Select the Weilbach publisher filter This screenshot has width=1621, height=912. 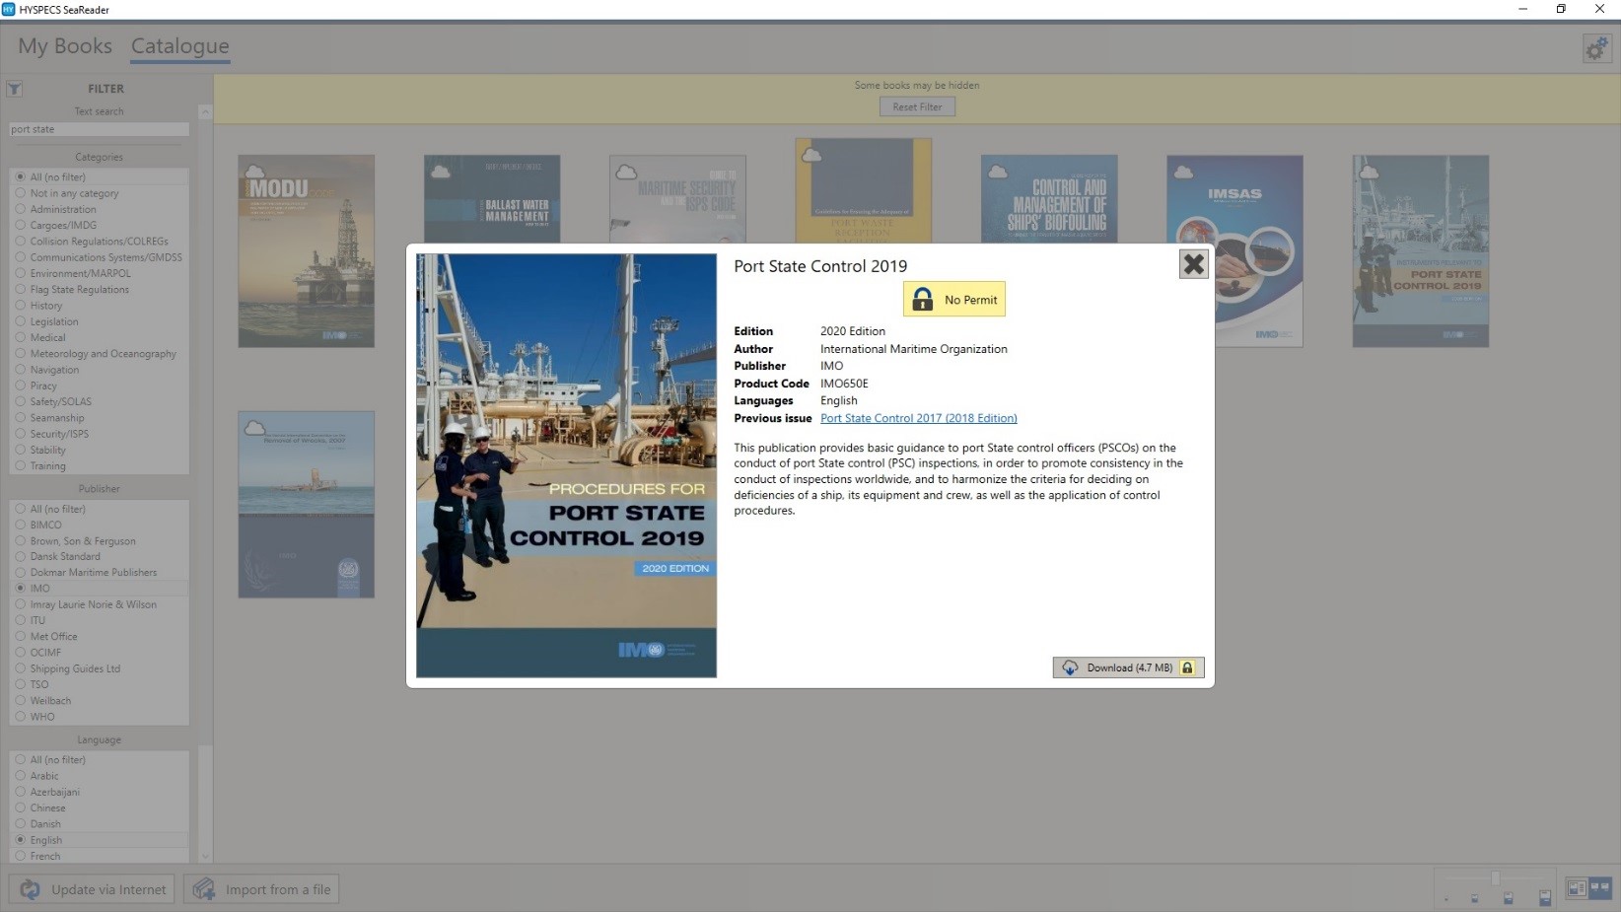tap(50, 701)
